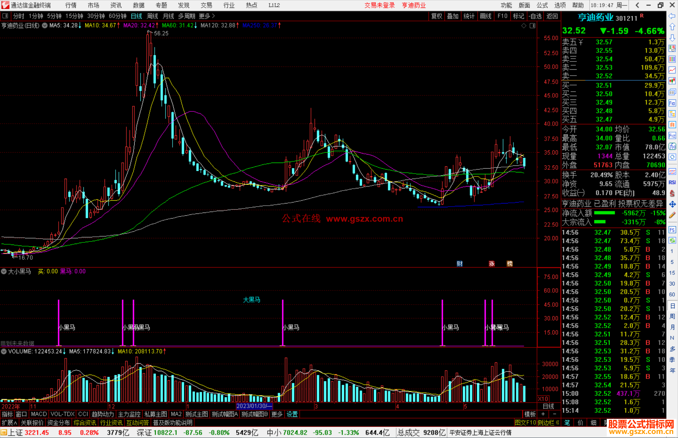Click the candlestick chart icon in right sidebar

pyautogui.click(x=672, y=81)
